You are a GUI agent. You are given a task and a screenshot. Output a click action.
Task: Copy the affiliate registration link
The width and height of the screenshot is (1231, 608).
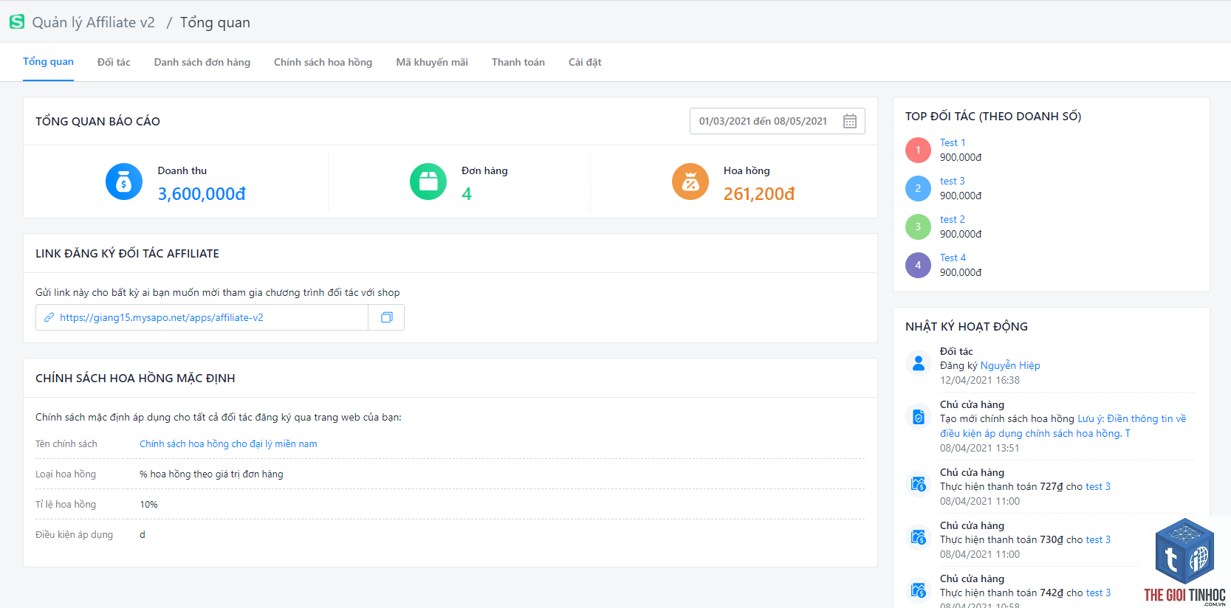pos(386,317)
